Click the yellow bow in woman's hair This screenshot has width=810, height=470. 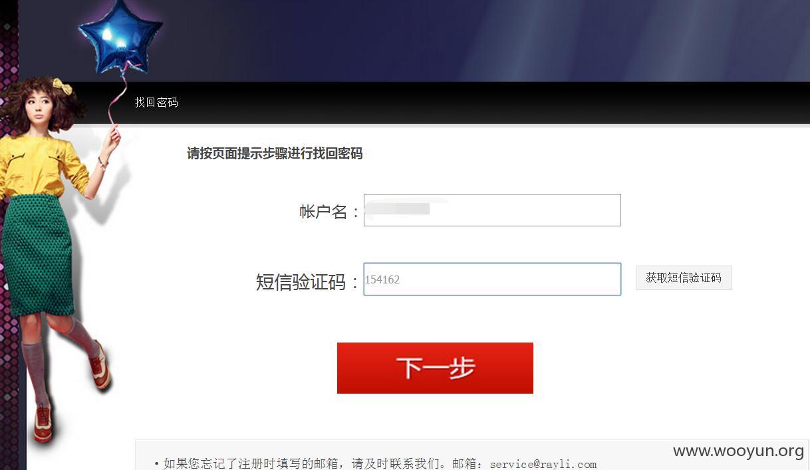click(x=63, y=86)
